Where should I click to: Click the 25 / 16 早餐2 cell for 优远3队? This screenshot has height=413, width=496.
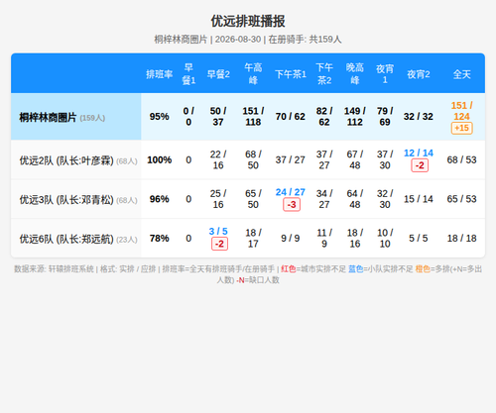[x=218, y=199]
